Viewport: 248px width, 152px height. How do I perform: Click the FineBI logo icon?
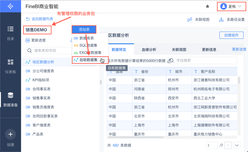11,6
